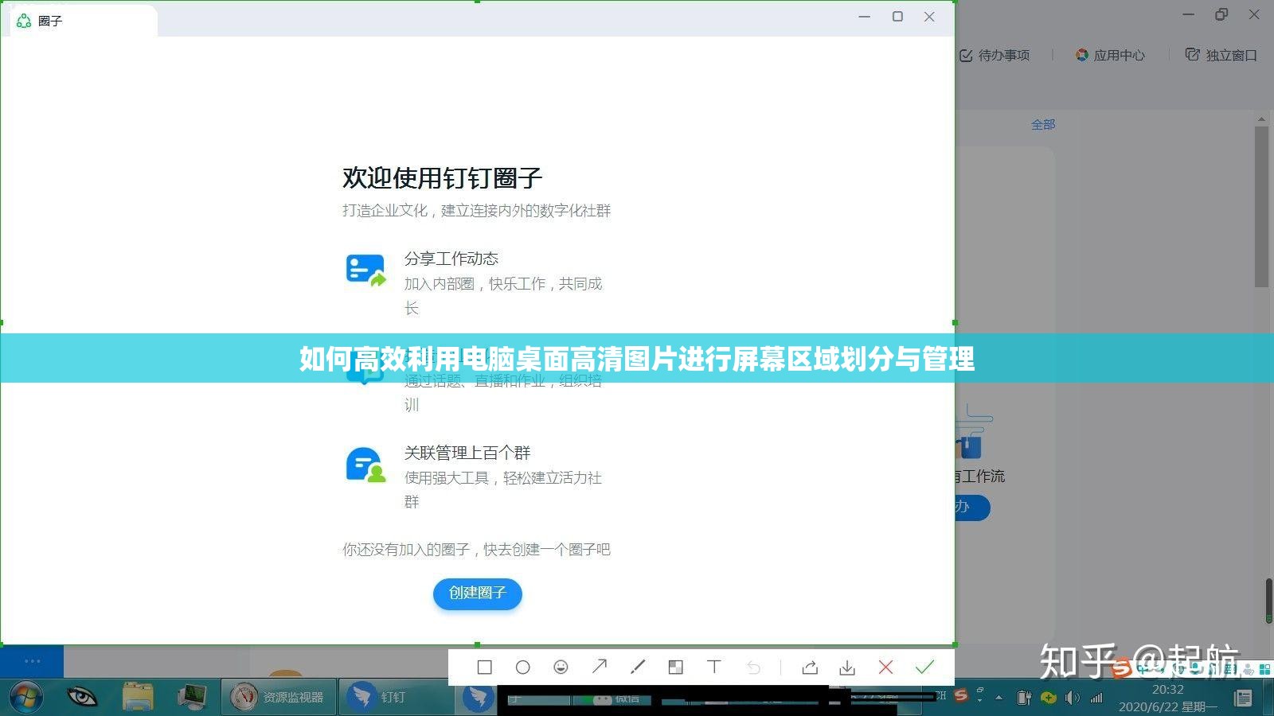1274x716 pixels.
Task: Select the text annotation tool
Action: [713, 667]
